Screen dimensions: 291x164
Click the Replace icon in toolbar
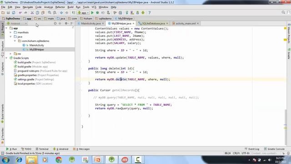pyautogui.click(x=55, y=13)
